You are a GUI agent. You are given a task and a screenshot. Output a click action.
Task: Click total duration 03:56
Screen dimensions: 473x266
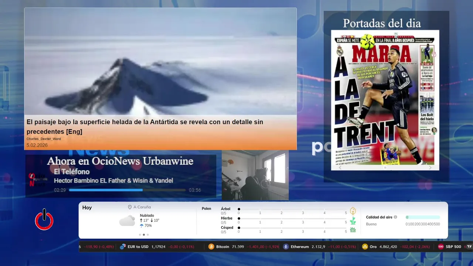[195, 190]
